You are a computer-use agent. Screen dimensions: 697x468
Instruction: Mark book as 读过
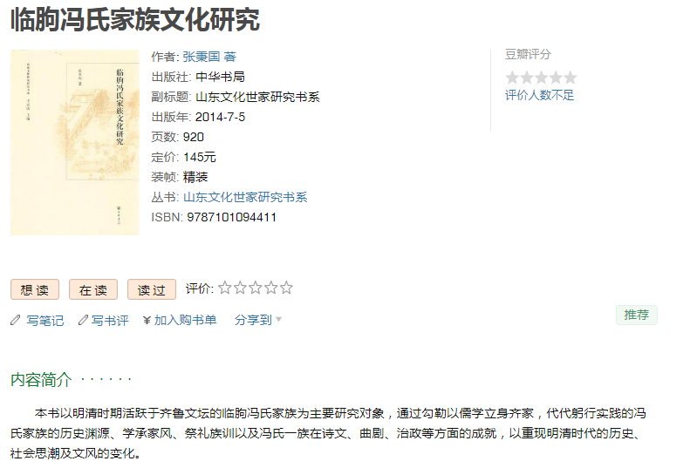(x=152, y=290)
